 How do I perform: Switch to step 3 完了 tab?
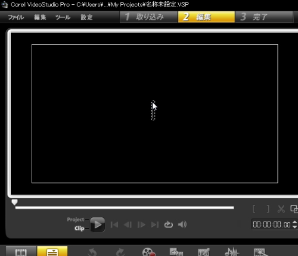(264, 17)
